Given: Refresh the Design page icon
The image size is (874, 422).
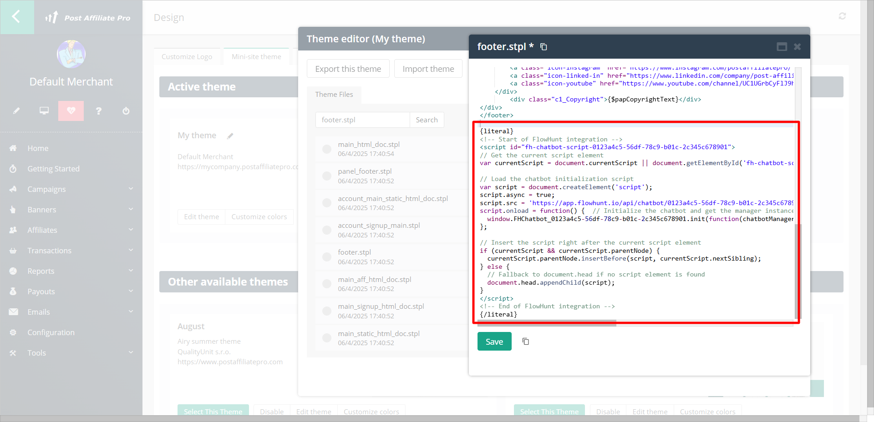Looking at the screenshot, I should [x=843, y=16].
